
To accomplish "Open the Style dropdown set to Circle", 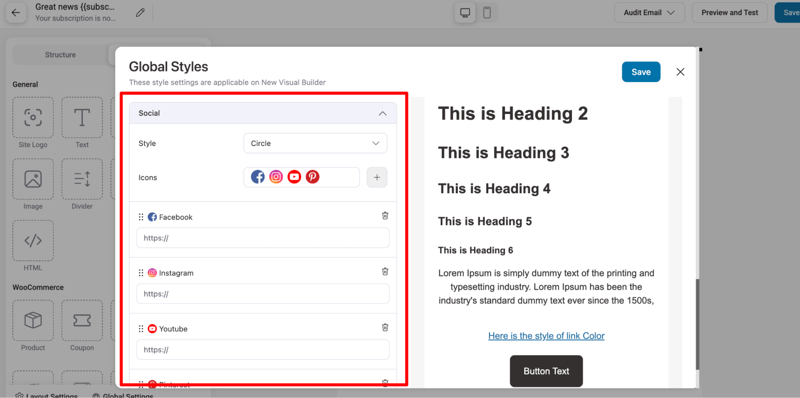I will (x=315, y=143).
